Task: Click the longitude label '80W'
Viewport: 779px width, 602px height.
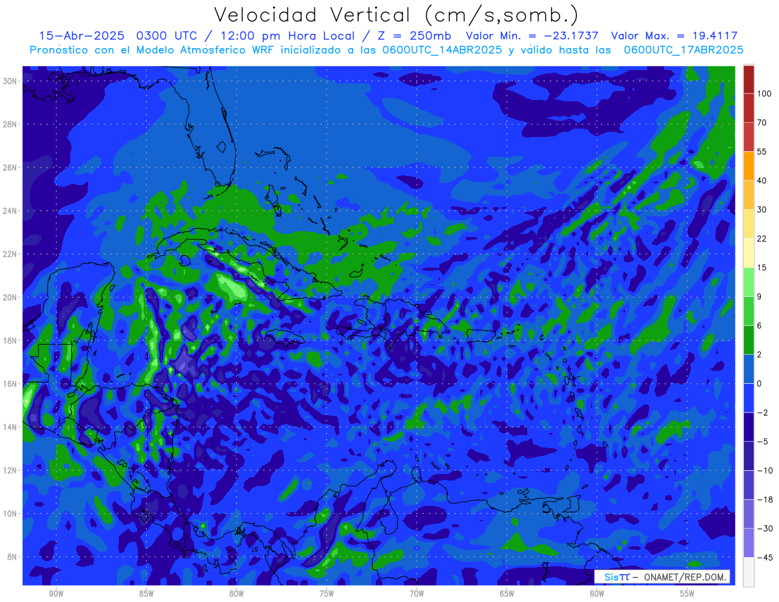Action: click(236, 594)
